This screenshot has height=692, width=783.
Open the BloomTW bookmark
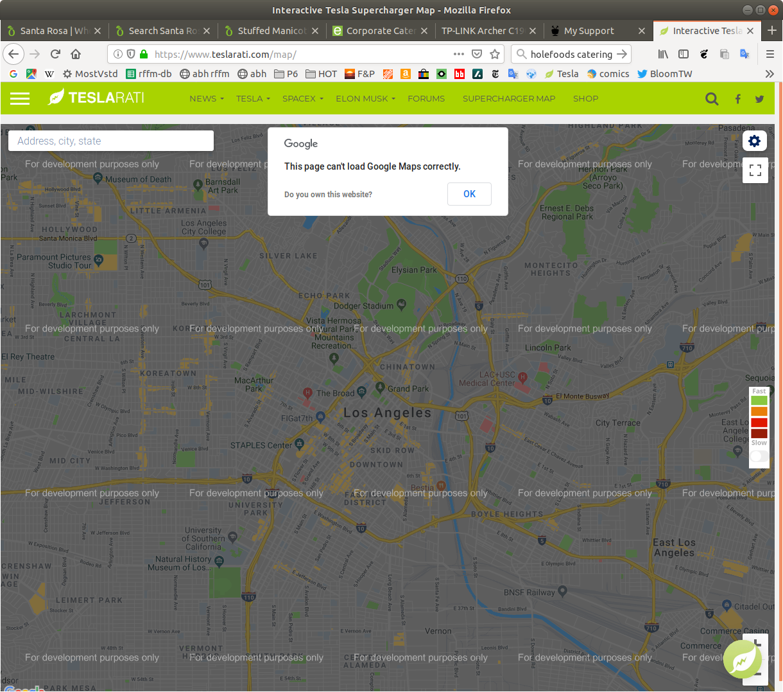pyautogui.click(x=665, y=74)
